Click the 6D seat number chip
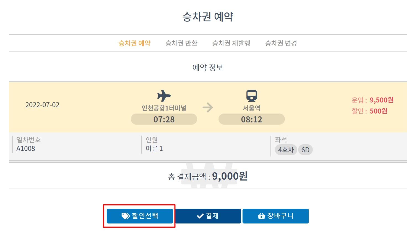414x252 pixels. coord(305,150)
